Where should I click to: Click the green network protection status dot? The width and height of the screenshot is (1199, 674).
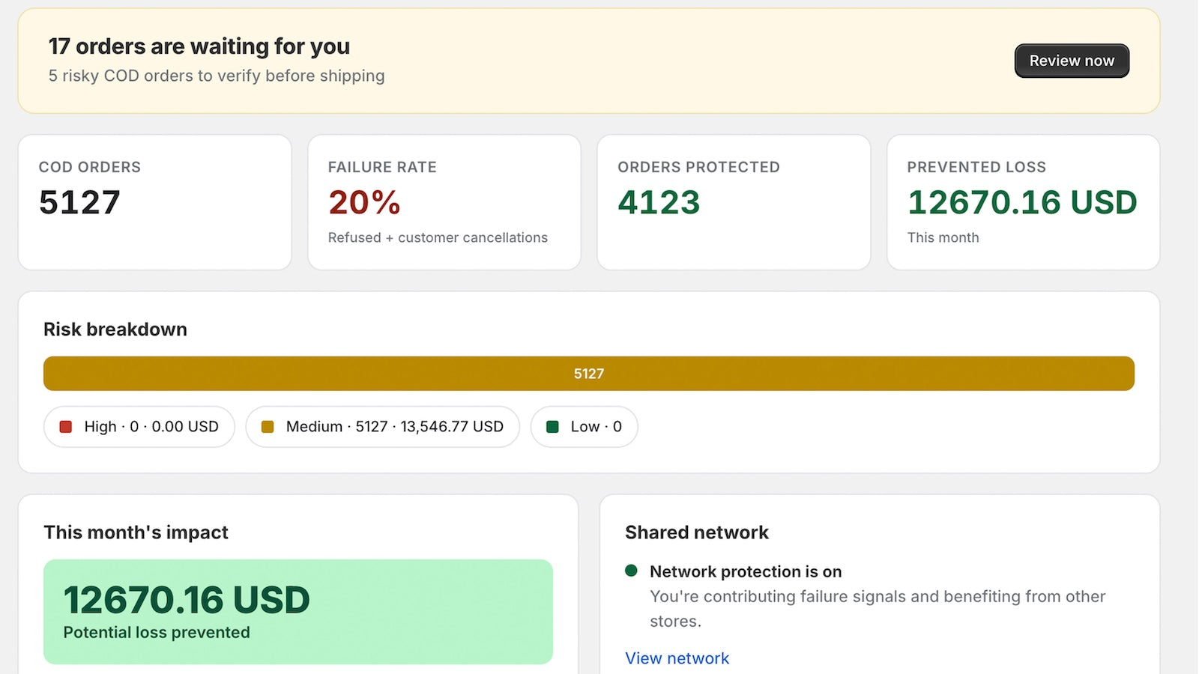point(631,571)
